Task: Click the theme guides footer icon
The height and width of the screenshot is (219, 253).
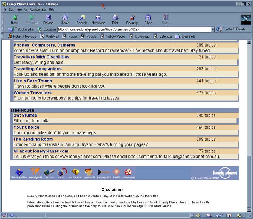Action: click(19, 173)
